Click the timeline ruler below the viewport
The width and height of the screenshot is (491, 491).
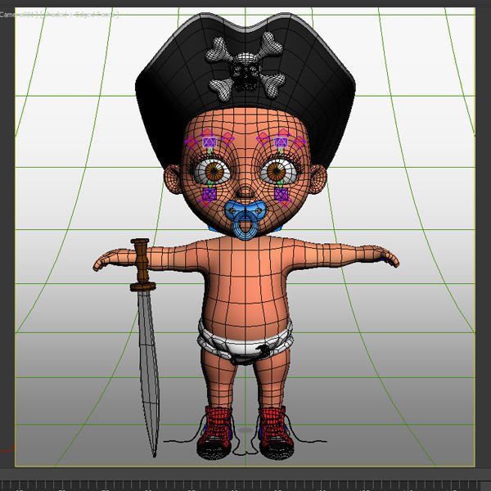pyautogui.click(x=245, y=485)
